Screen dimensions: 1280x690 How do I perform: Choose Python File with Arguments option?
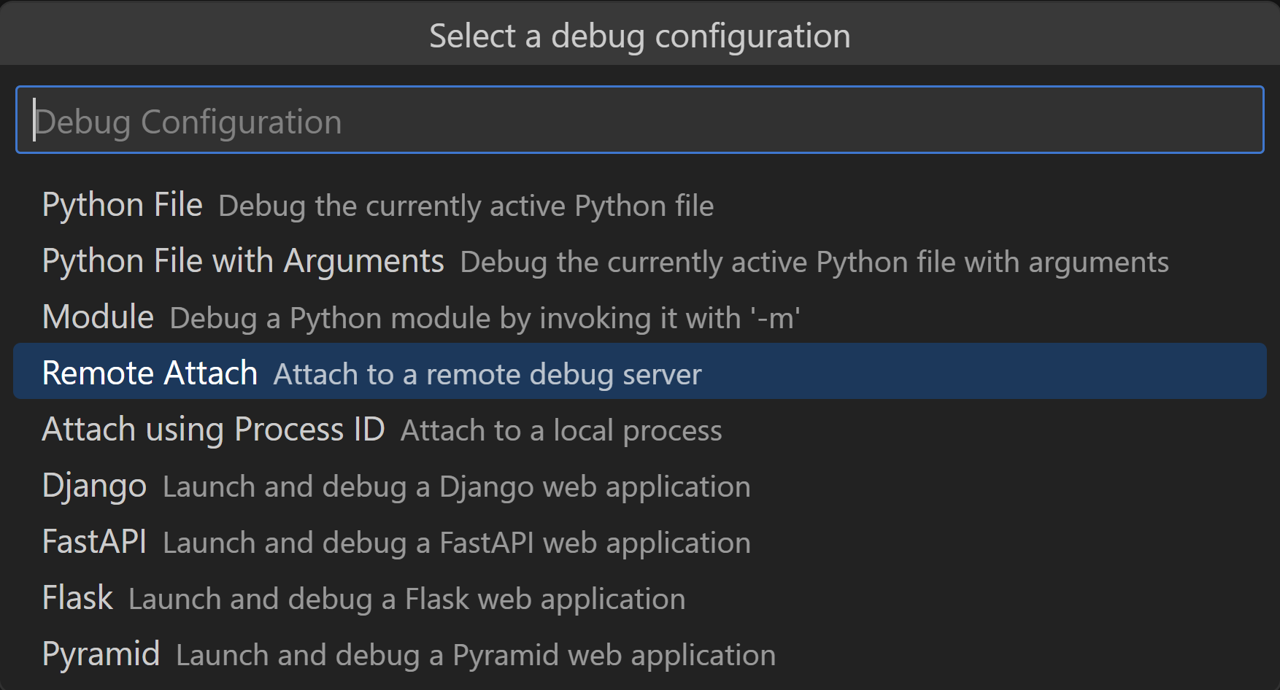pyautogui.click(x=242, y=260)
